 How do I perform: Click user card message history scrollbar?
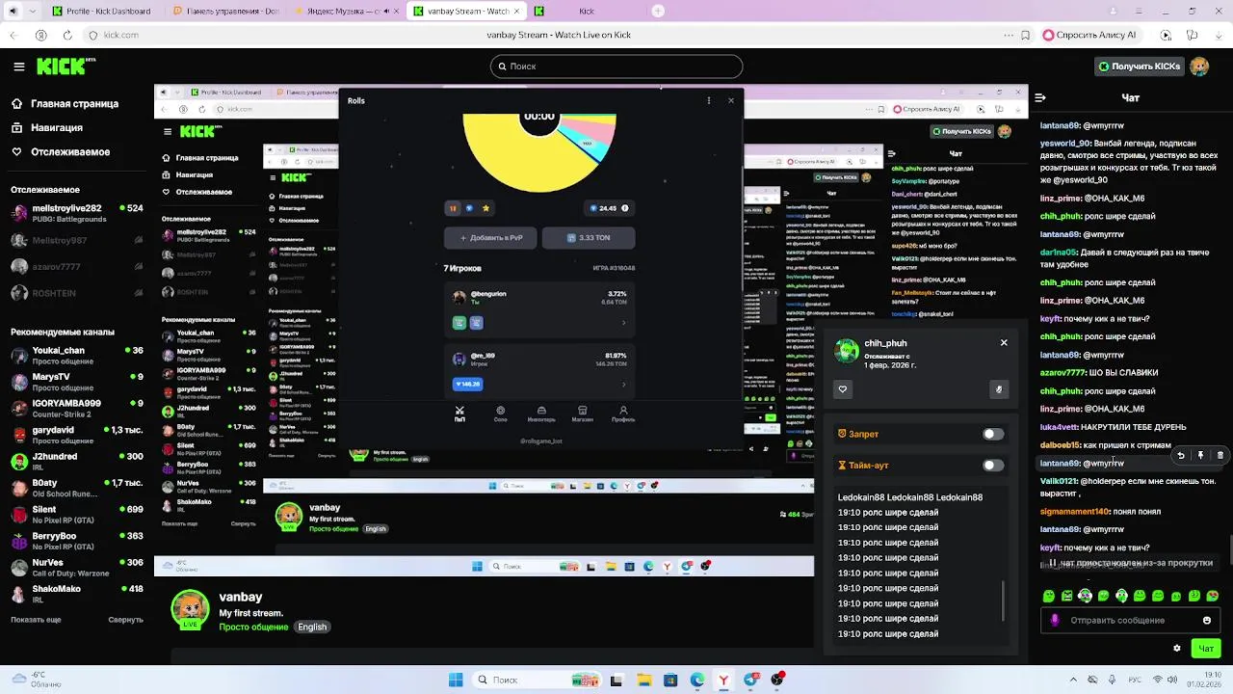click(1004, 601)
